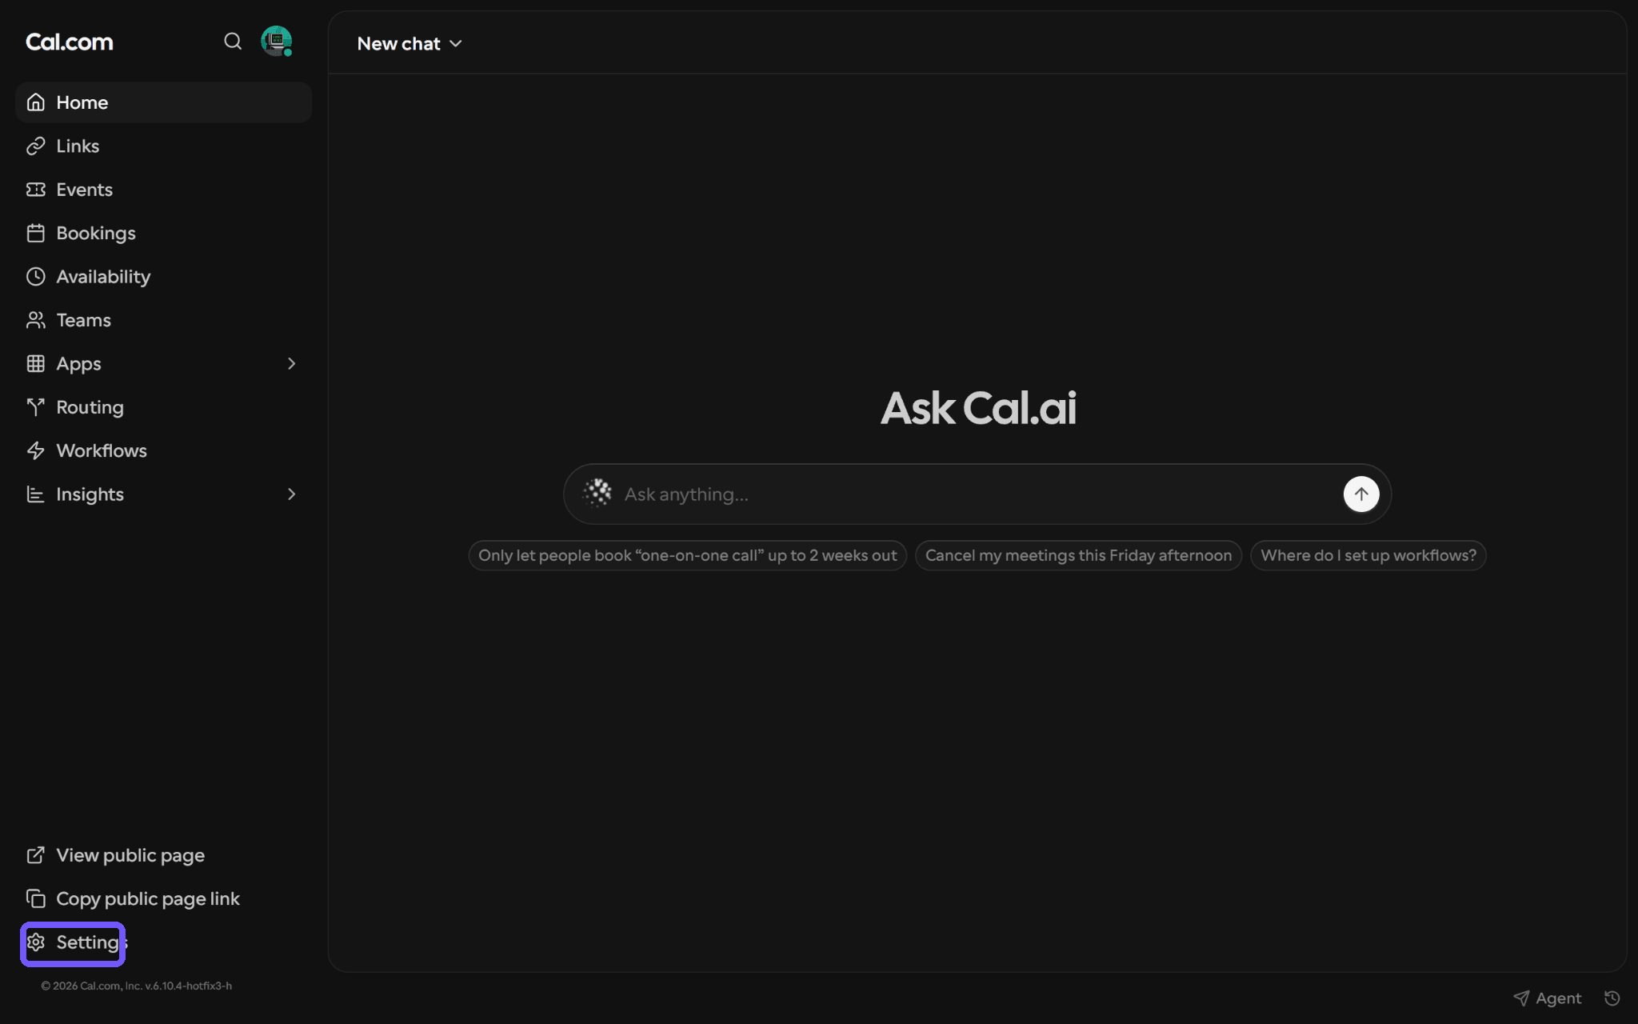Screen dimensions: 1638x1024
Task: Click the Apps grid icon
Action: 35,363
